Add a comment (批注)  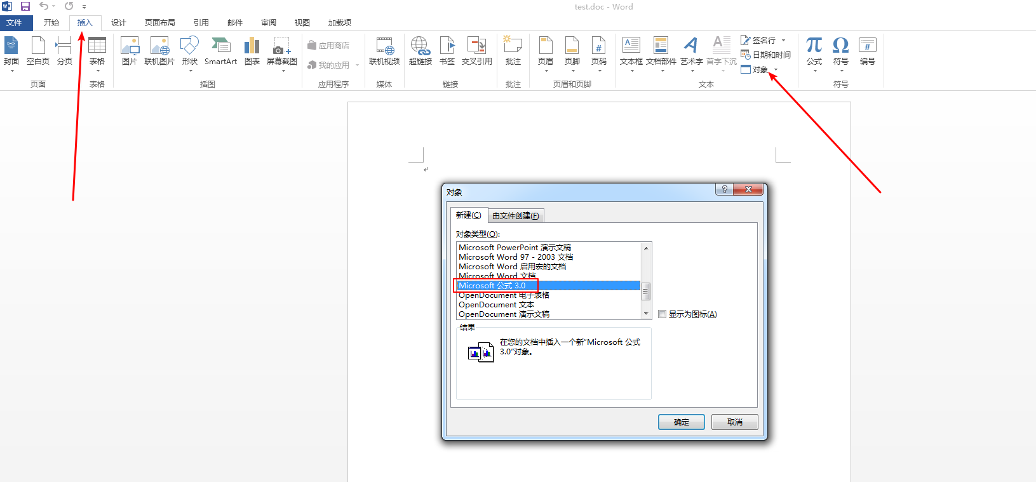point(513,51)
